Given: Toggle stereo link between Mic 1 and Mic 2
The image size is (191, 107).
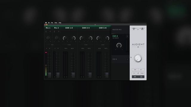Looking at the screenshot, I should click(x=52, y=45).
